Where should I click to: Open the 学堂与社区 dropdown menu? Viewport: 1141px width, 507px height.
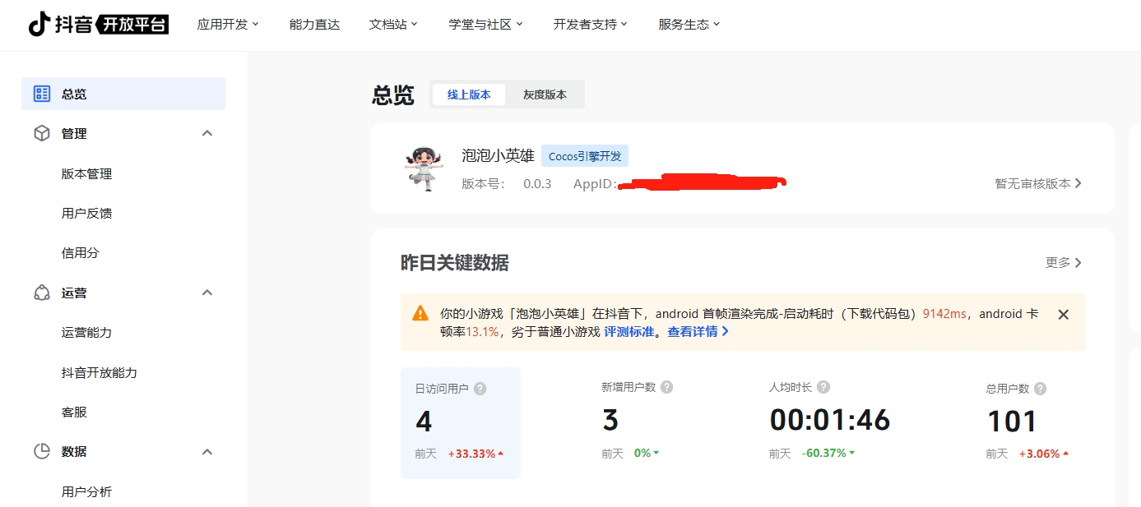click(x=485, y=25)
